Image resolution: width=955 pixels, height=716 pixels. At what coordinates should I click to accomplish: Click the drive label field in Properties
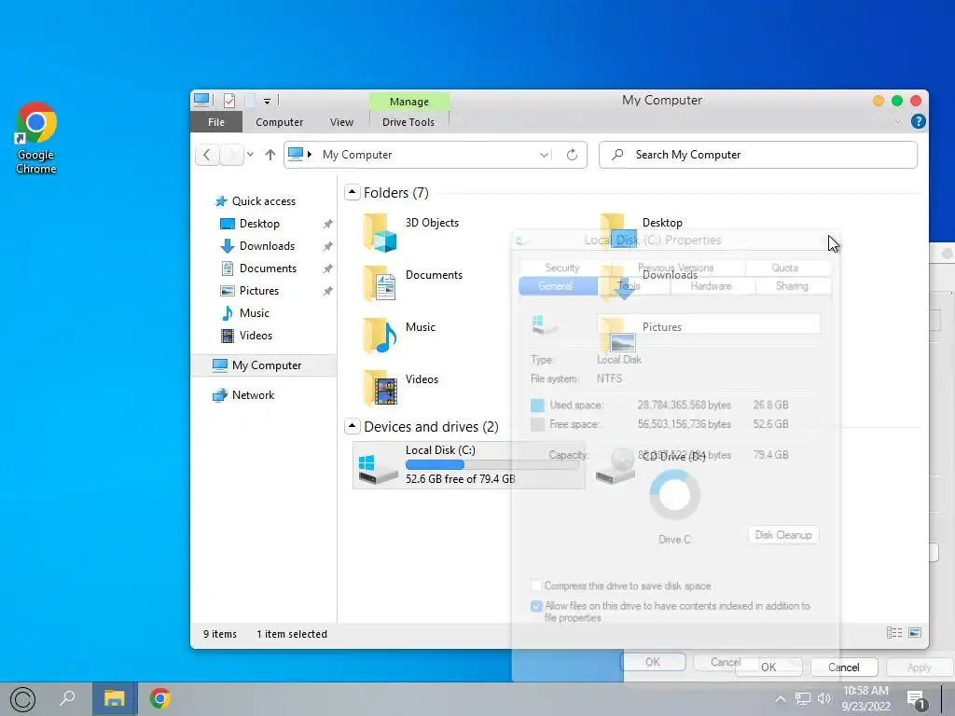coord(709,324)
